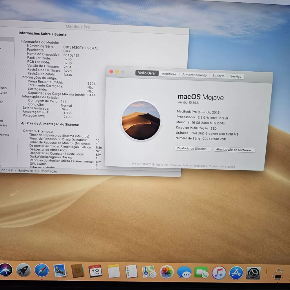Click the Versão 10.14.6 text
Screen dimensions: 290x290
click(188, 102)
